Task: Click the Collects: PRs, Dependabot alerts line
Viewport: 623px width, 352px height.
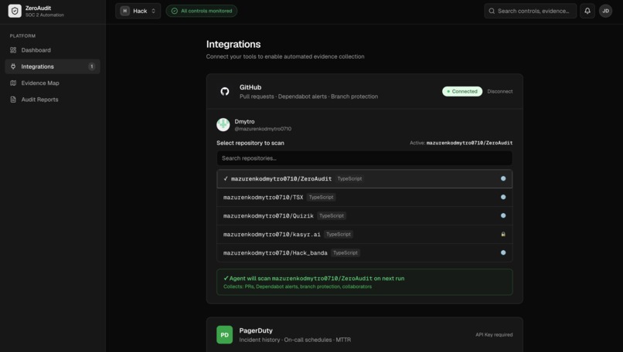Action: click(x=298, y=286)
